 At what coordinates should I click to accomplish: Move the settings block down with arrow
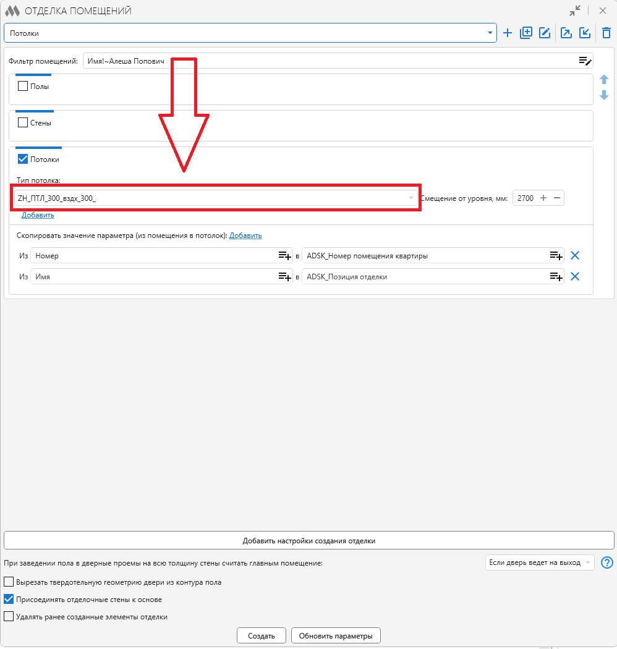tap(604, 95)
